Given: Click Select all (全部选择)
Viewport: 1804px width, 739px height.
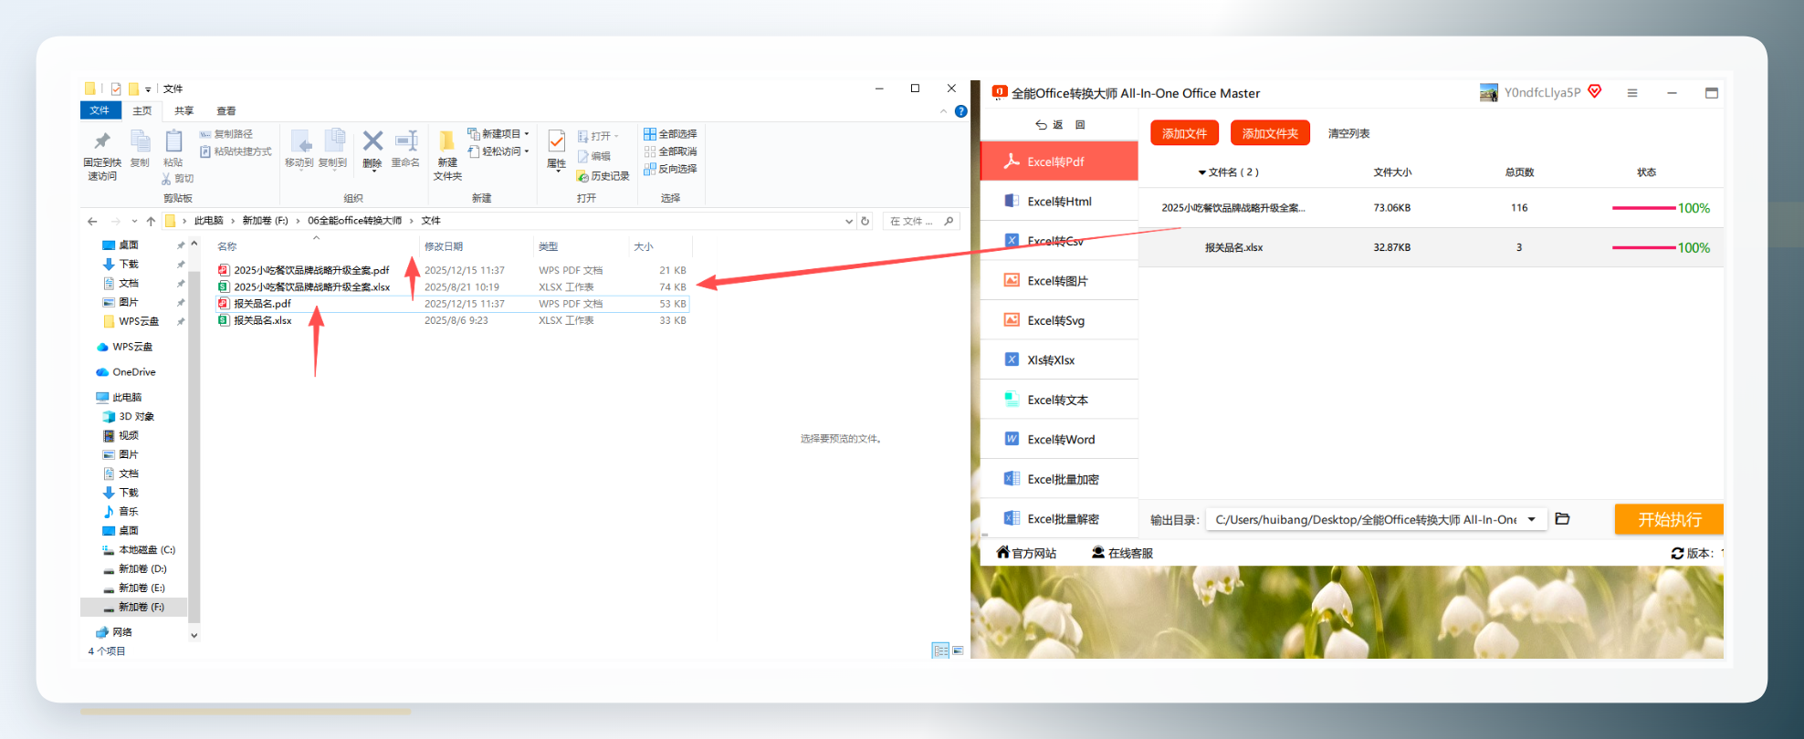Looking at the screenshot, I should [x=670, y=134].
